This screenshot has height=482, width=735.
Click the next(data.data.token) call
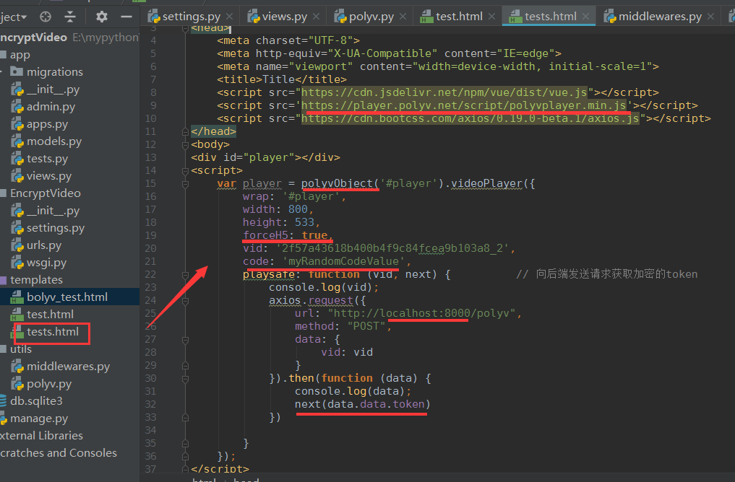tap(362, 404)
